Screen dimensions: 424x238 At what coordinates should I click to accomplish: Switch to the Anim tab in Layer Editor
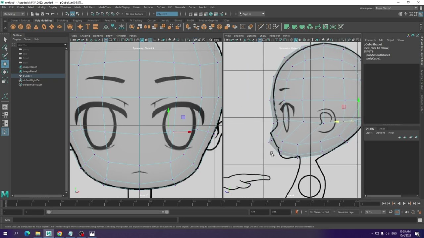tap(382, 129)
